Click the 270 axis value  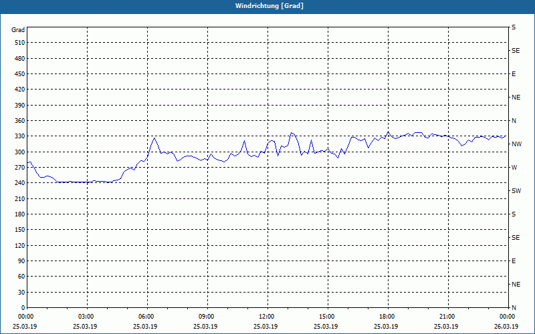[x=20, y=168]
